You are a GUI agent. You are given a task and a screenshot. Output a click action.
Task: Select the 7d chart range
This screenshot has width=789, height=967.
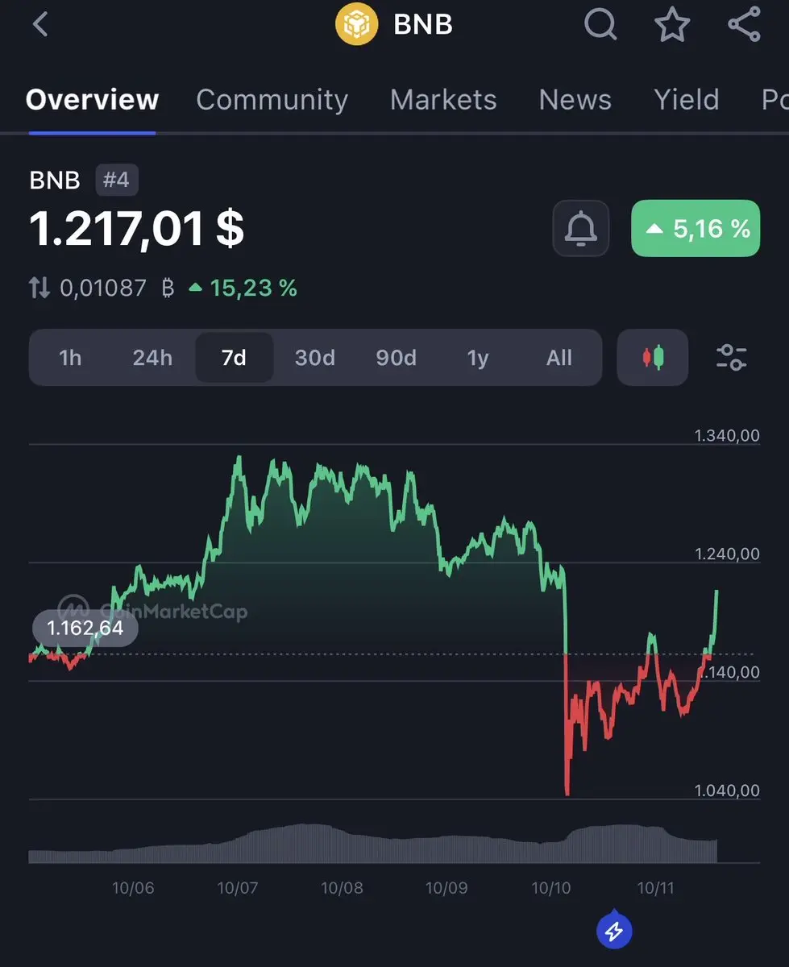pyautogui.click(x=235, y=357)
